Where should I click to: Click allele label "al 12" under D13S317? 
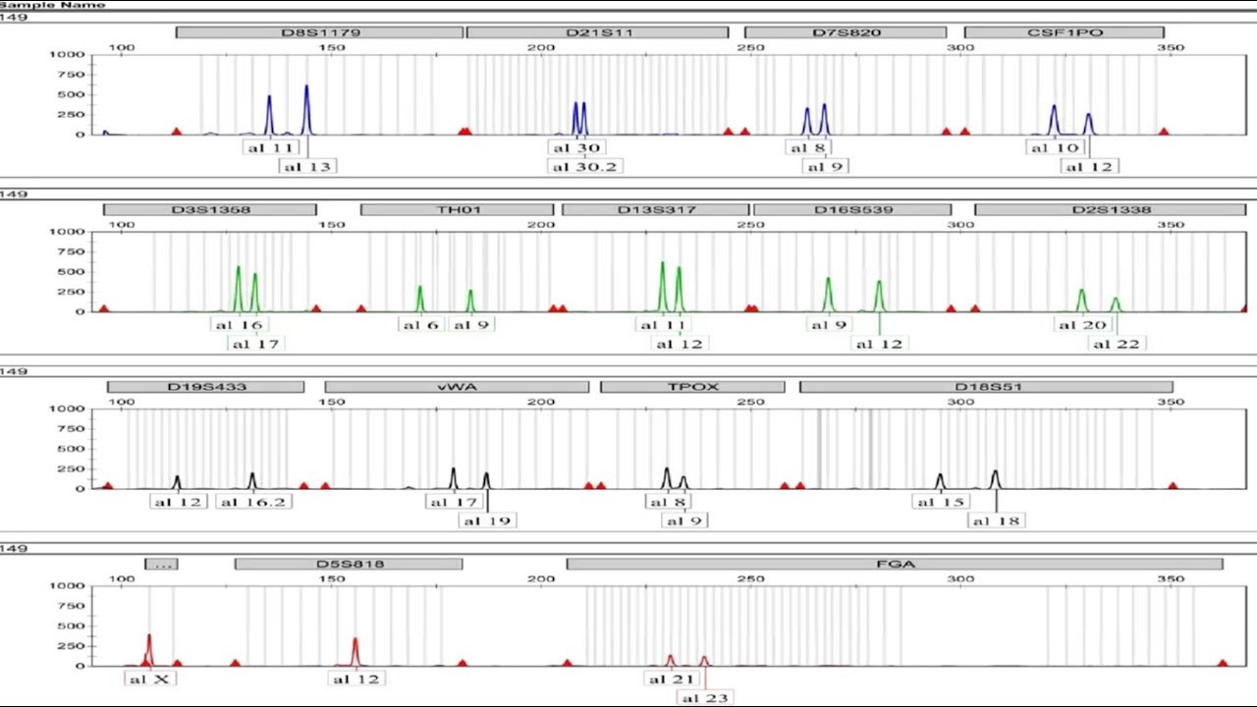coord(680,344)
